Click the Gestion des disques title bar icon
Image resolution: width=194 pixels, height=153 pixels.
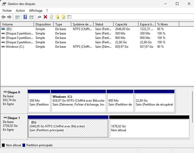[4, 4]
